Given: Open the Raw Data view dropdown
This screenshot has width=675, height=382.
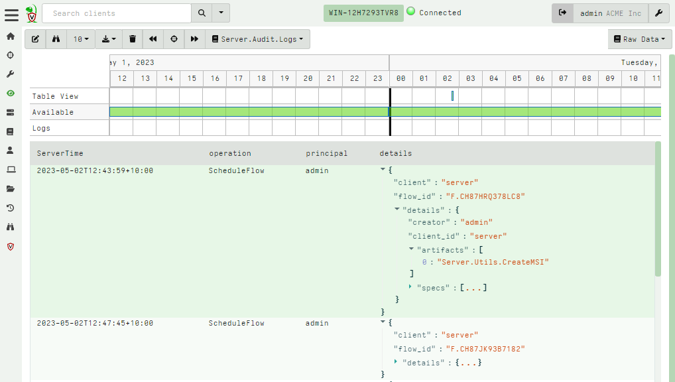Looking at the screenshot, I should [639, 39].
